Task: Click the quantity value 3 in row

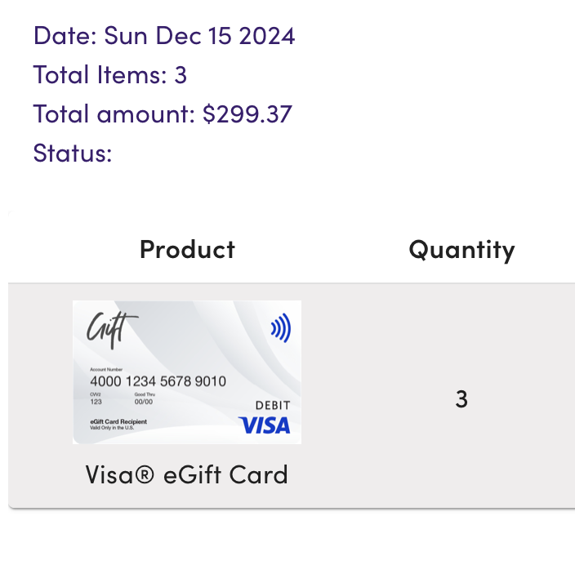Action: [461, 399]
